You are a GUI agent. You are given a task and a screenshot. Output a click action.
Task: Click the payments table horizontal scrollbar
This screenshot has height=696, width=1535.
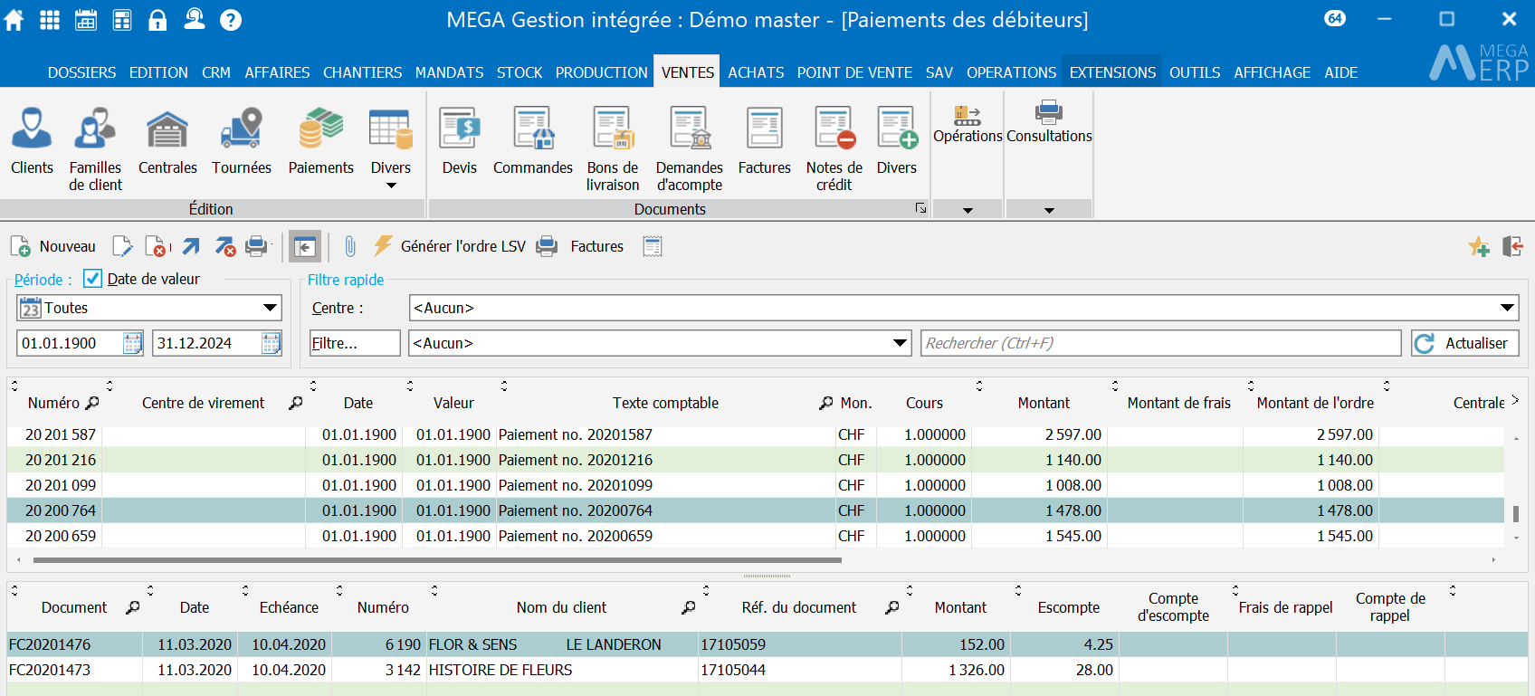(x=437, y=560)
